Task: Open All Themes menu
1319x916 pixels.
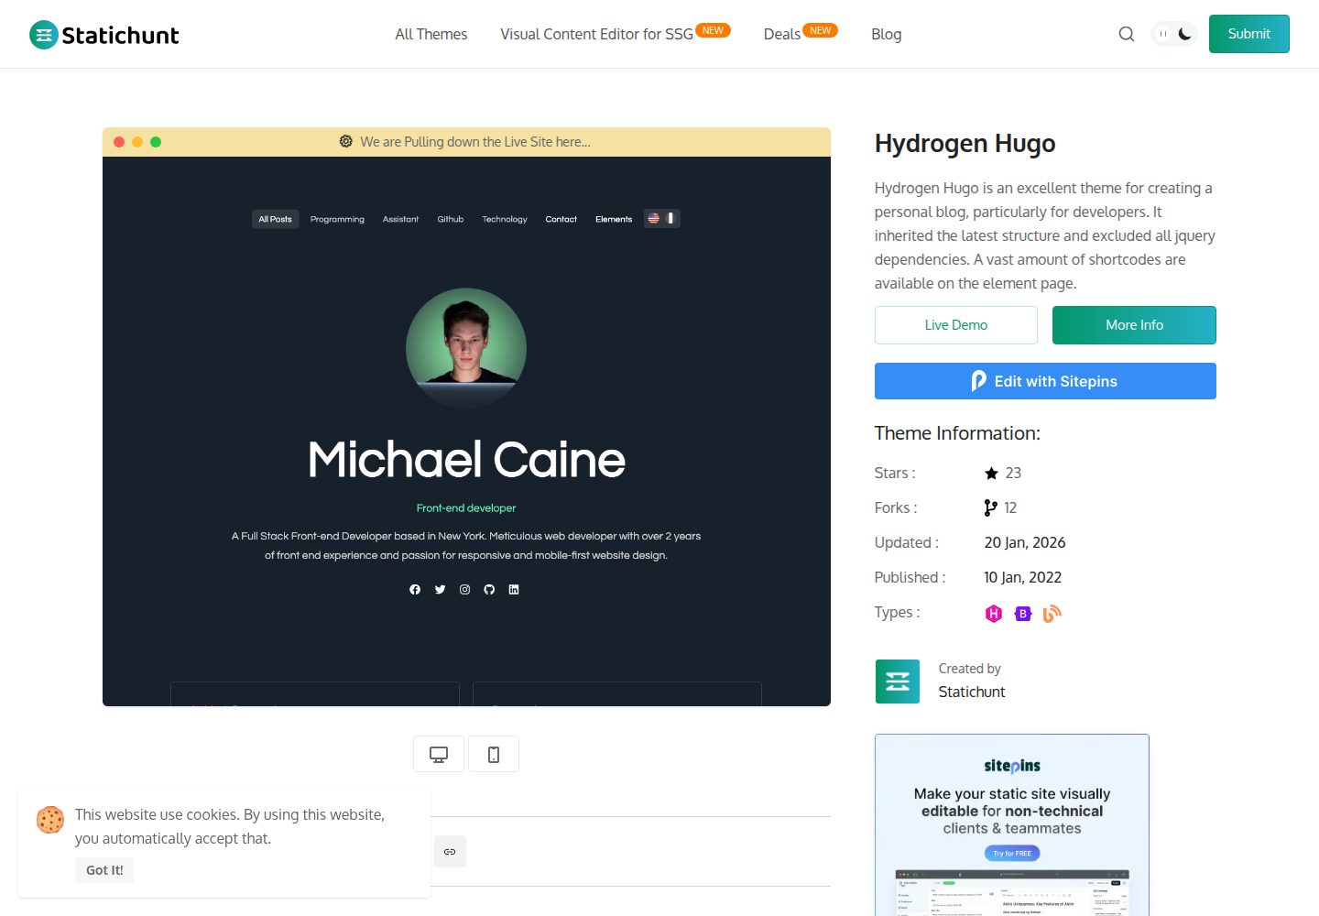Action: click(431, 34)
